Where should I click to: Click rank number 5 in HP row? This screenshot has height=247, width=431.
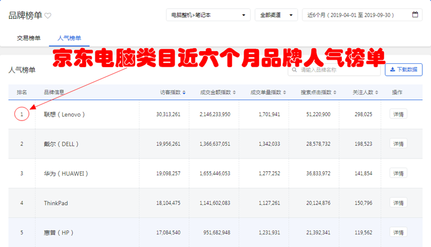pos(22,233)
